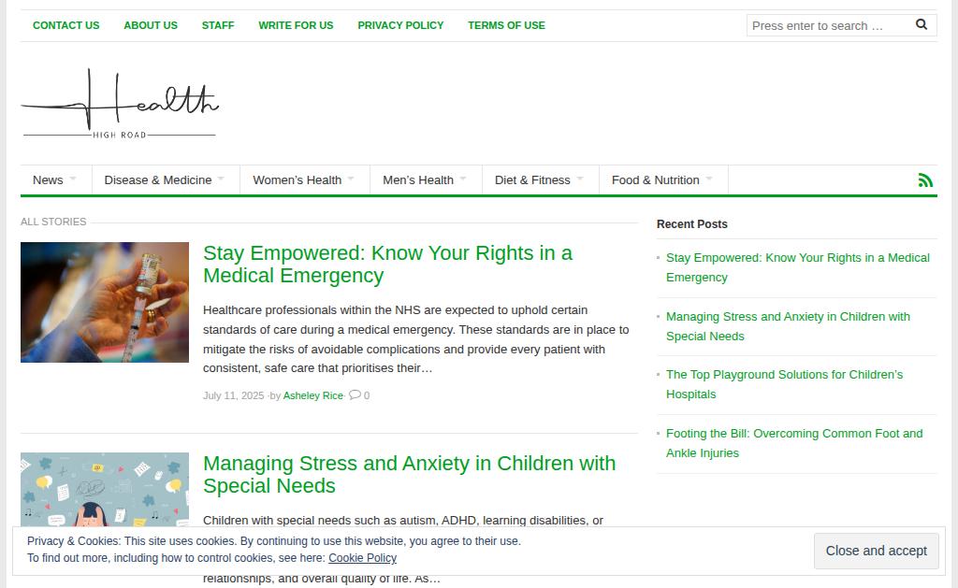This screenshot has width=958, height=588.
Task: Open recent post Managing Stress and Anxiety
Action: pyautogui.click(x=788, y=326)
